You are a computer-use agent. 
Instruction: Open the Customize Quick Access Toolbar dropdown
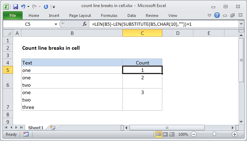[53, 6]
